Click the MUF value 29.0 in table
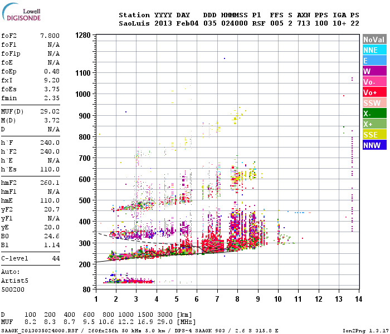Screen dimensions: 390x334 tap(165, 322)
